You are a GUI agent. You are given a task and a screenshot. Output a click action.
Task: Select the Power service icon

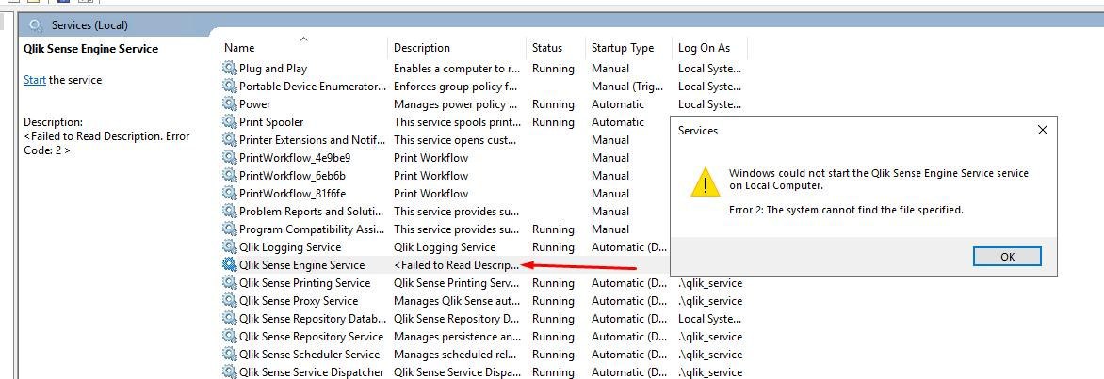click(230, 104)
